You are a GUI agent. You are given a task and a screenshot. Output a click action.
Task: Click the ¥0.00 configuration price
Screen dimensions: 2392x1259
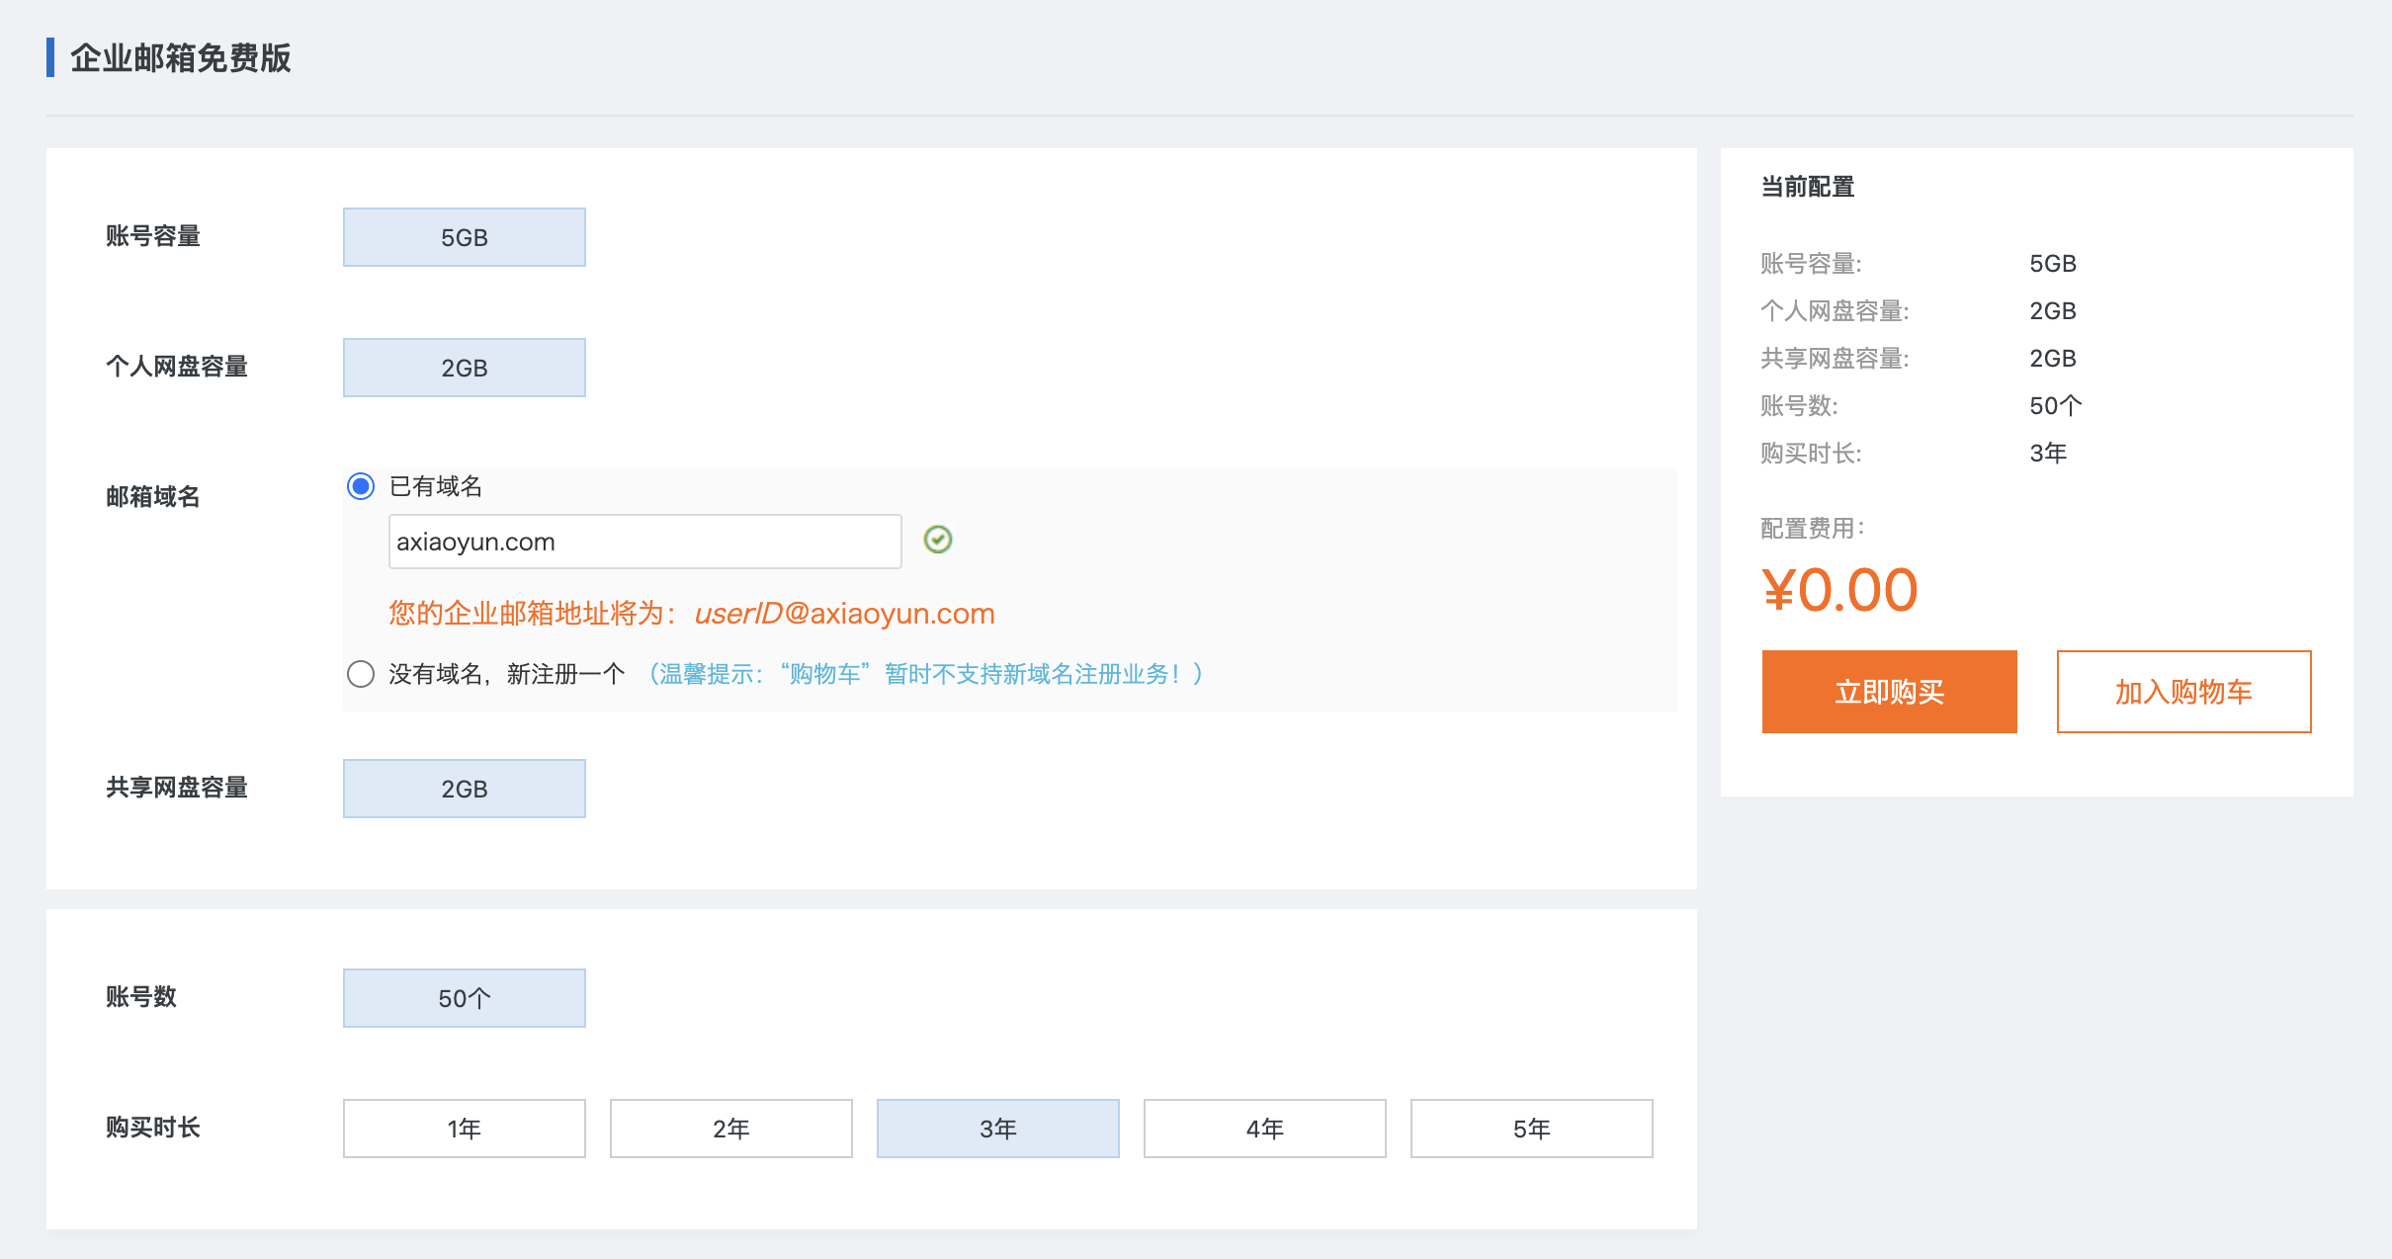(x=1839, y=590)
